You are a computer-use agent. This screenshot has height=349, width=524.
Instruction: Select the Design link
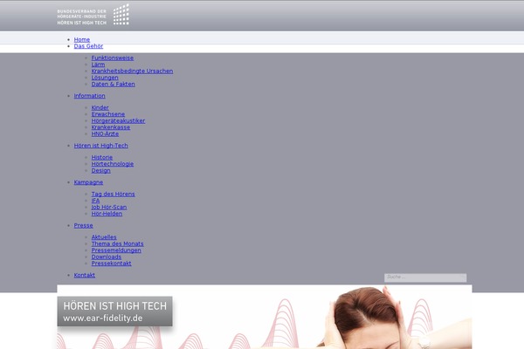[x=100, y=170]
